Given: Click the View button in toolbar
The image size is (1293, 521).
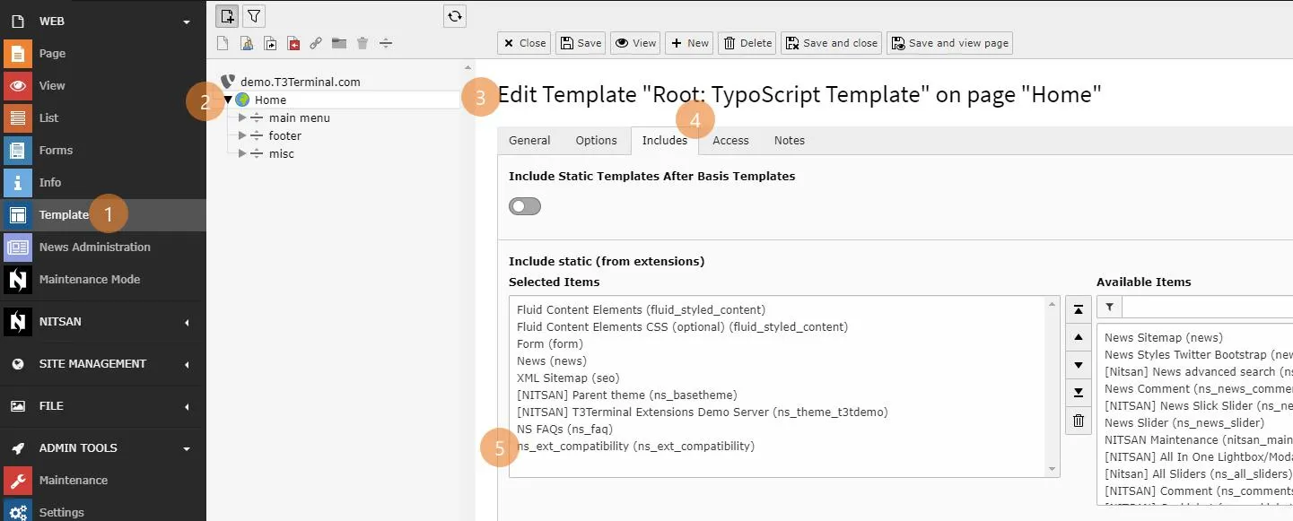Looking at the screenshot, I should (x=635, y=43).
